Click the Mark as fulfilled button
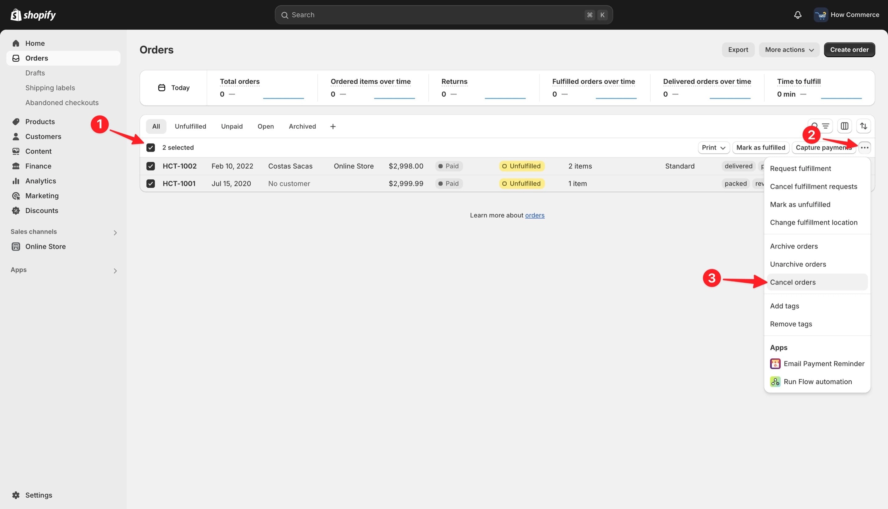 (x=761, y=148)
